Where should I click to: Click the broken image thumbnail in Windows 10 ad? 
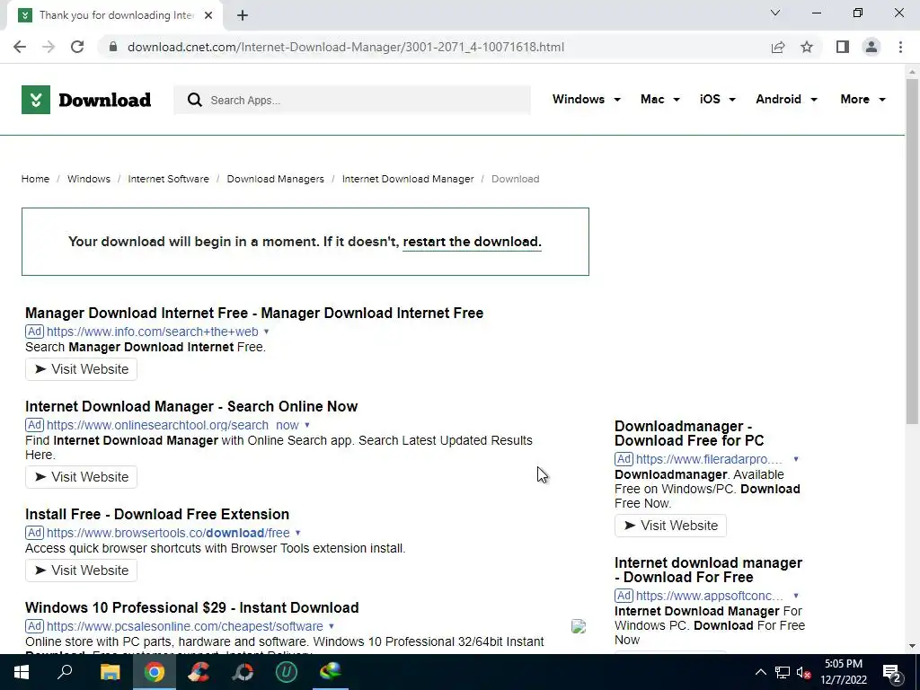(x=579, y=626)
